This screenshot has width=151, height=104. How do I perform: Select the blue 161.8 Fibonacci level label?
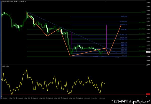point(124,35)
